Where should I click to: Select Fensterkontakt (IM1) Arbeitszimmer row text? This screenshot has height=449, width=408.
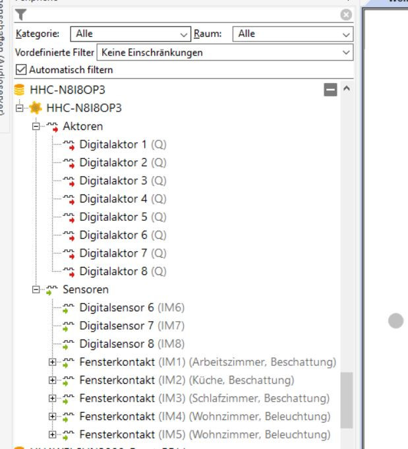[x=208, y=362]
